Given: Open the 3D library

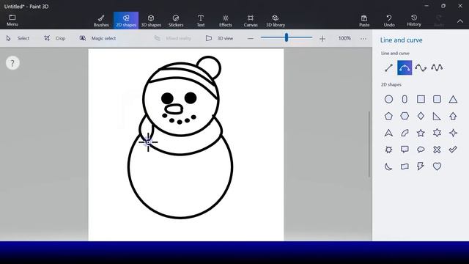Looking at the screenshot, I should pyautogui.click(x=276, y=21).
